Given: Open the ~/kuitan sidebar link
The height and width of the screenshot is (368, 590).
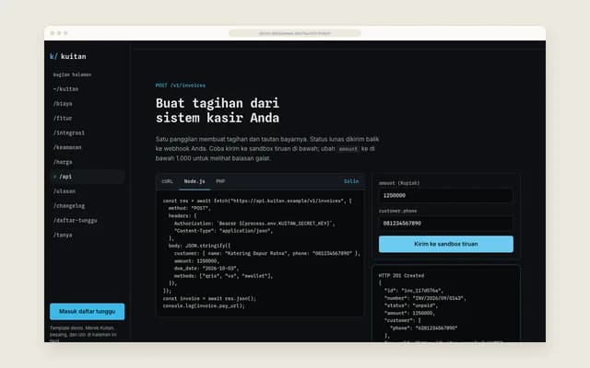Looking at the screenshot, I should coord(65,89).
